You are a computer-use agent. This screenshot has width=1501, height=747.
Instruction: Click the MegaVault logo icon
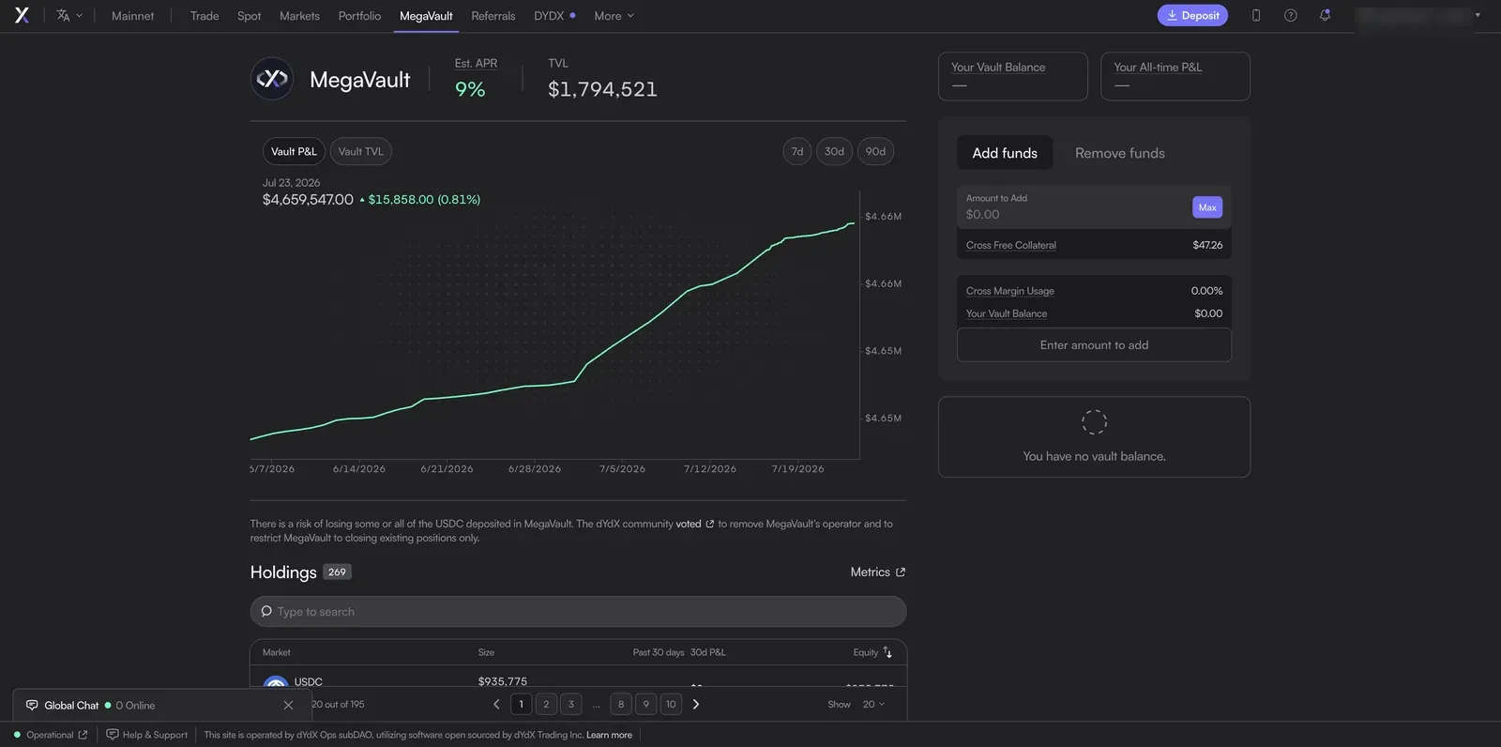click(272, 79)
